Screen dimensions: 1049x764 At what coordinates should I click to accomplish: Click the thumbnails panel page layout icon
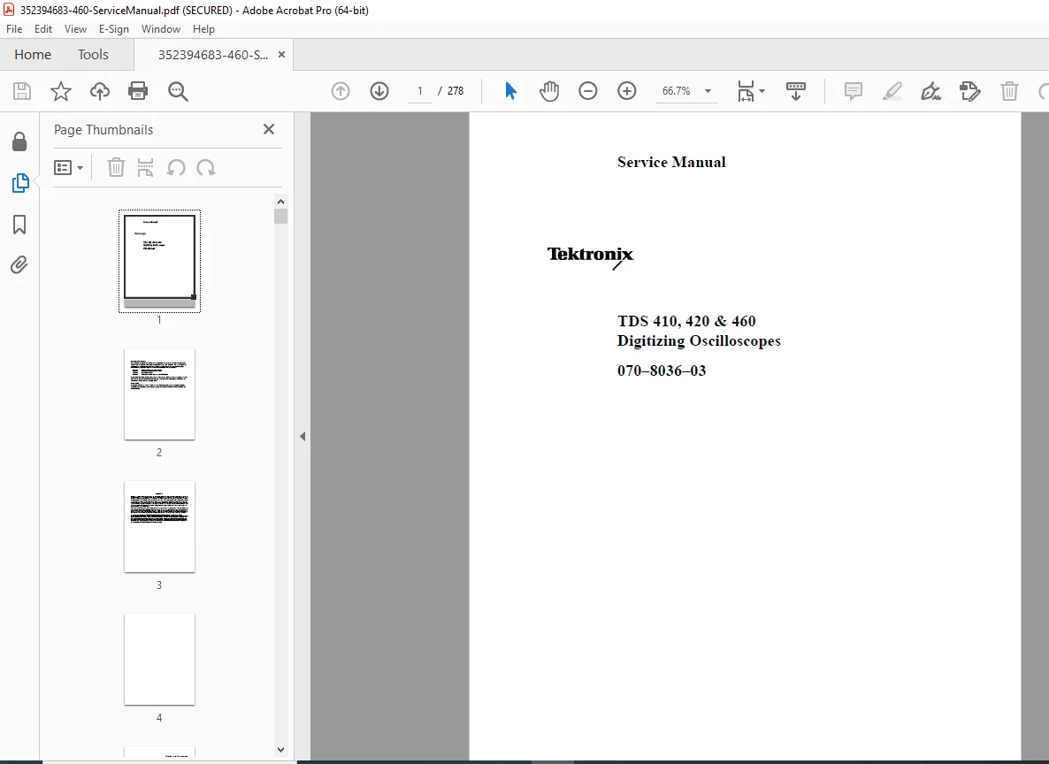coord(145,167)
